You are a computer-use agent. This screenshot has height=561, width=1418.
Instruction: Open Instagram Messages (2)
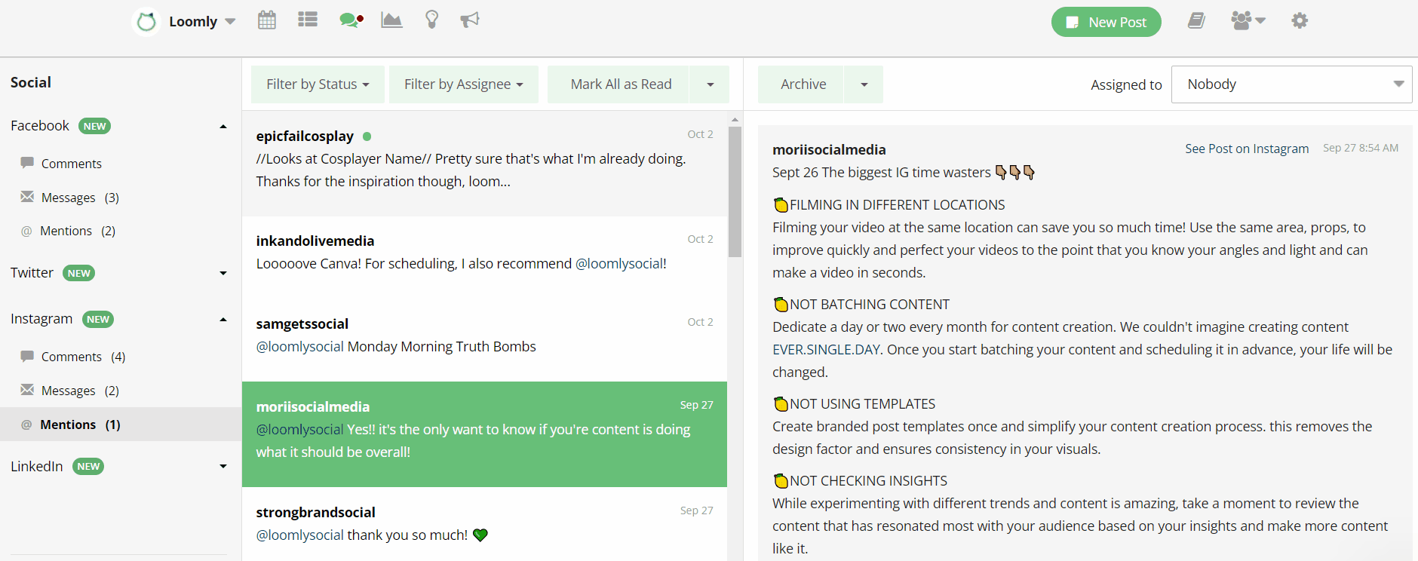pos(80,391)
